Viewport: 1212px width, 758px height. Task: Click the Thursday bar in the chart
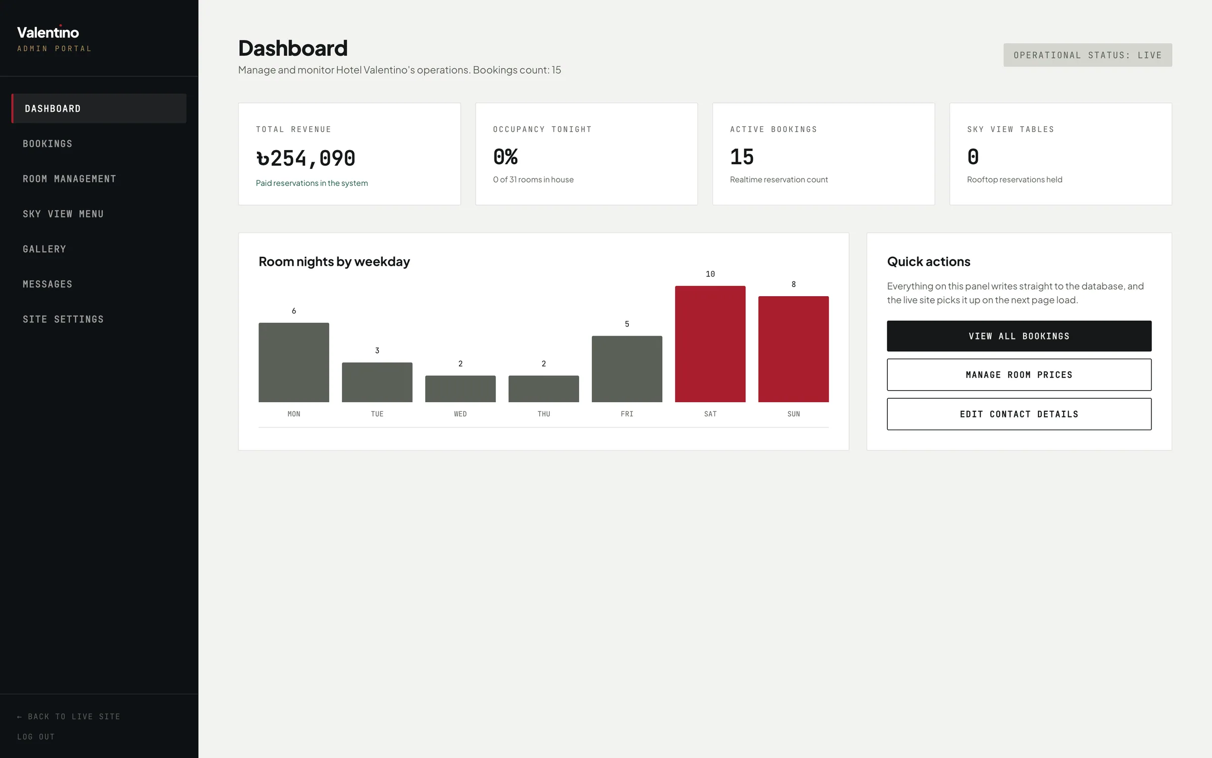(x=543, y=389)
